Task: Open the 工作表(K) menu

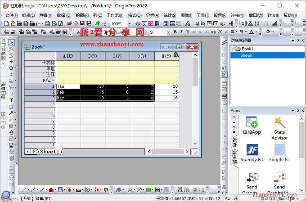Action: tap(115, 15)
